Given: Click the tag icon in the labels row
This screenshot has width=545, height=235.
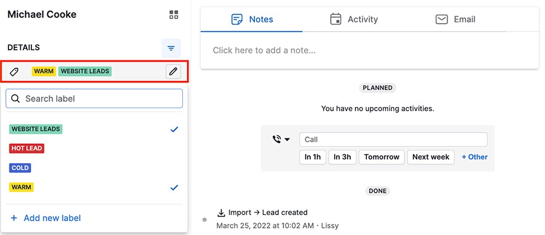Looking at the screenshot, I should (14, 72).
